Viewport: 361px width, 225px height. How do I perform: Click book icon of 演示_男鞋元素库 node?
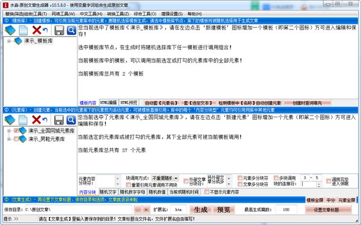[23, 139]
